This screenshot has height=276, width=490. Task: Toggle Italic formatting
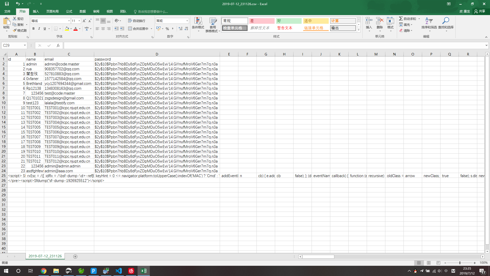[x=39, y=29]
